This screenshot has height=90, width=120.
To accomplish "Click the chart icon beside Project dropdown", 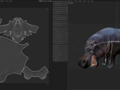I will click(46, 1).
